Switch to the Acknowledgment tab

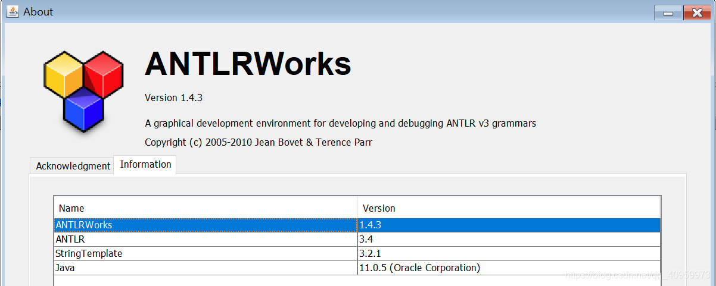[73, 166]
